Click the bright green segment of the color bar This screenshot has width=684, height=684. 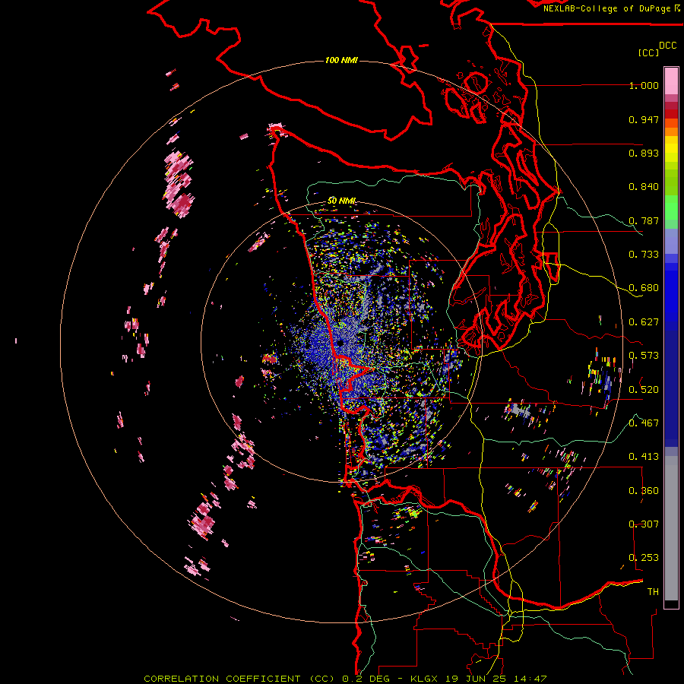click(x=671, y=207)
